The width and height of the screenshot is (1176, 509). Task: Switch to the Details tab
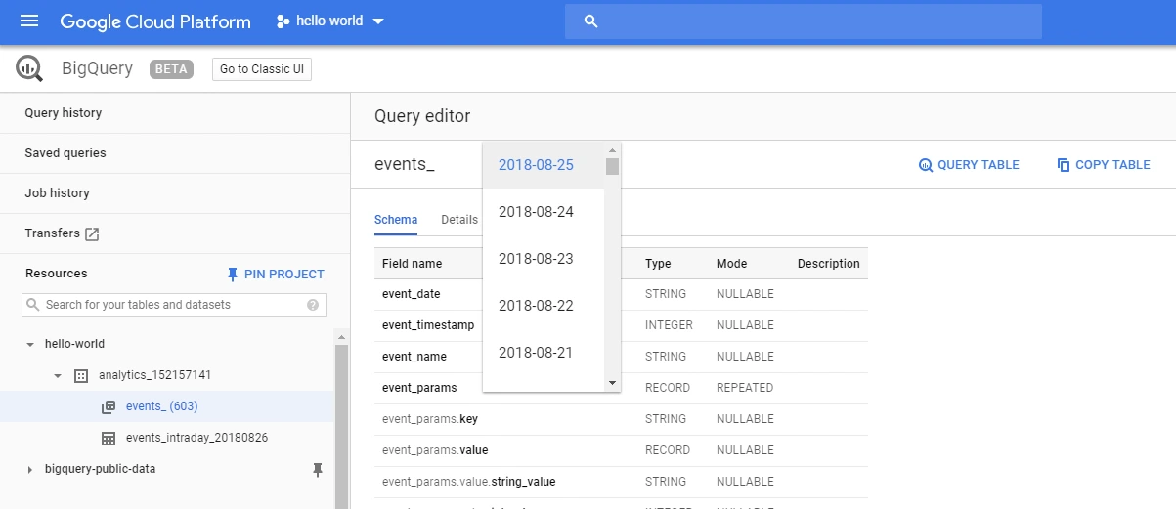click(459, 220)
